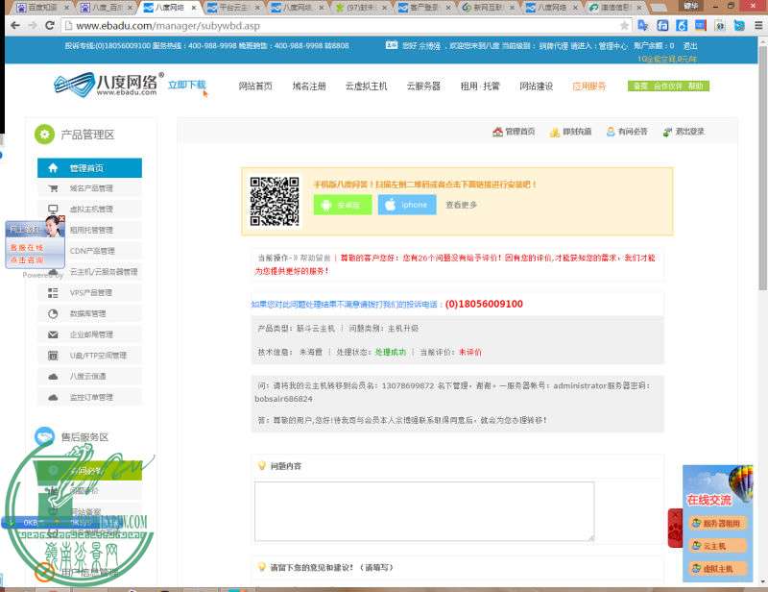768x592 pixels.
Task: Open the Chrome hamburger menu
Action: click(x=758, y=26)
